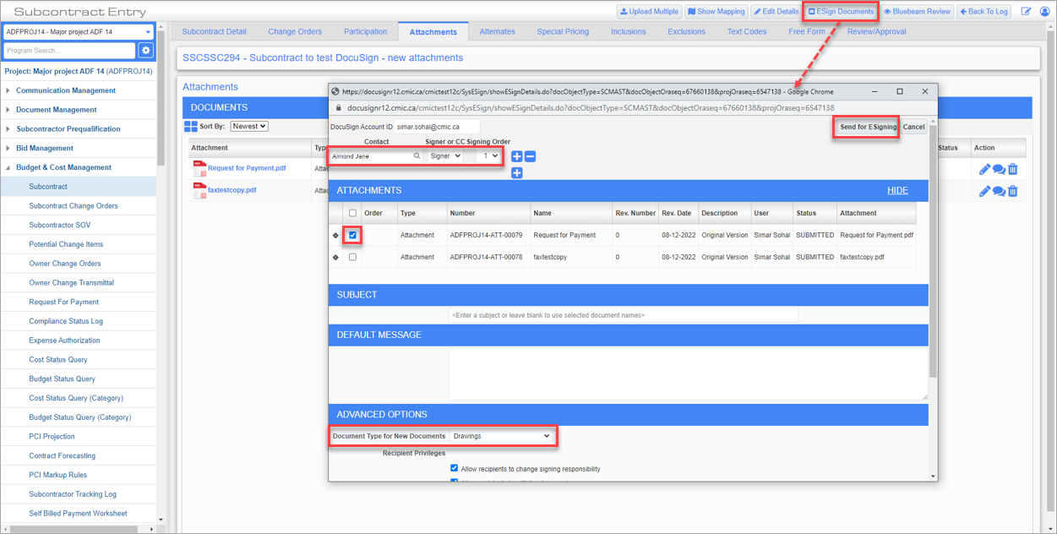Switch documents to tile view icon
This screenshot has width=1057, height=534.
(x=191, y=127)
